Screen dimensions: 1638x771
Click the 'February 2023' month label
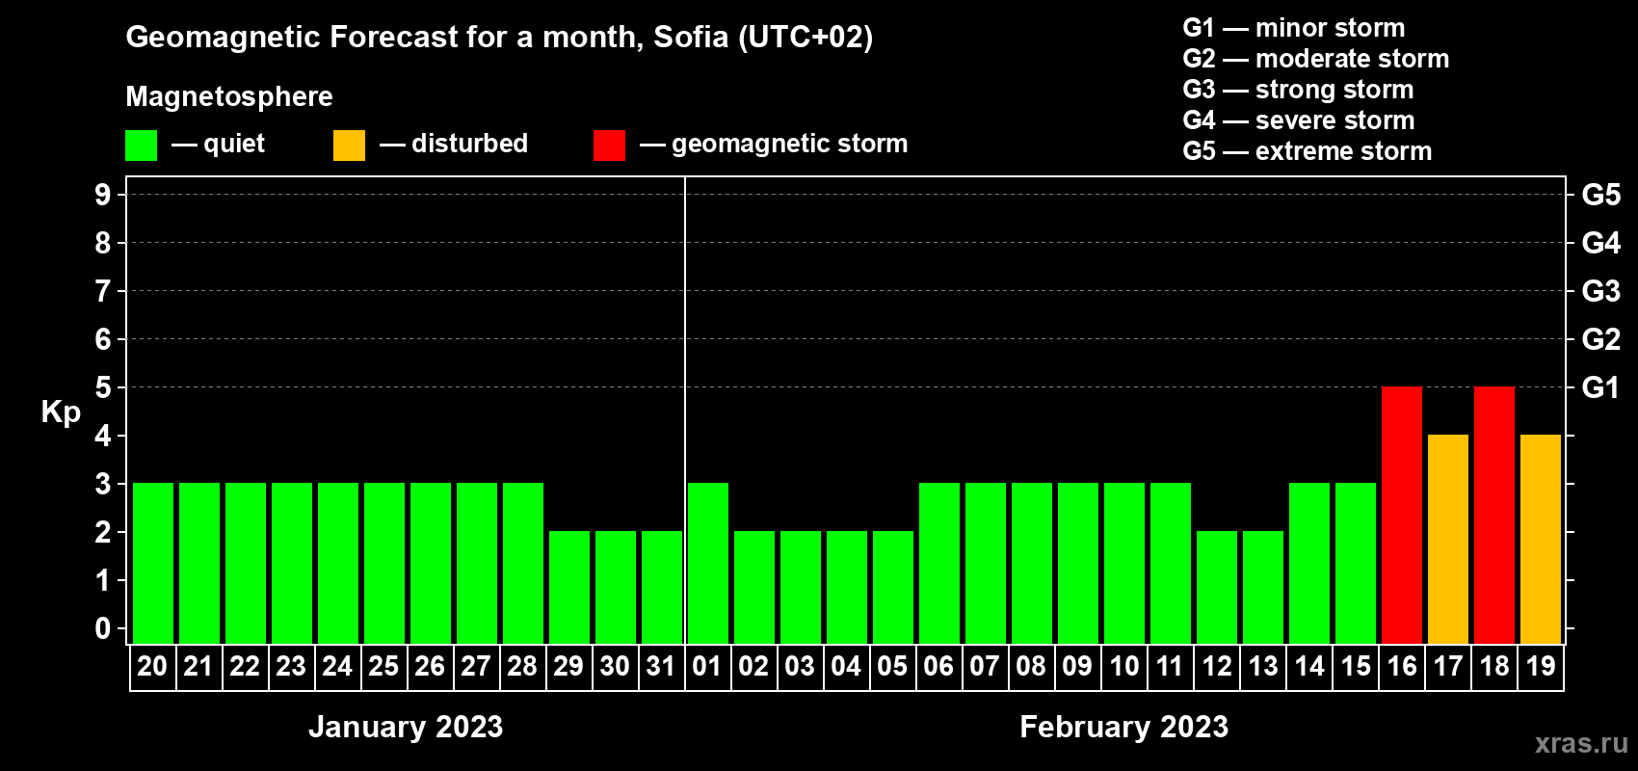tap(1124, 727)
